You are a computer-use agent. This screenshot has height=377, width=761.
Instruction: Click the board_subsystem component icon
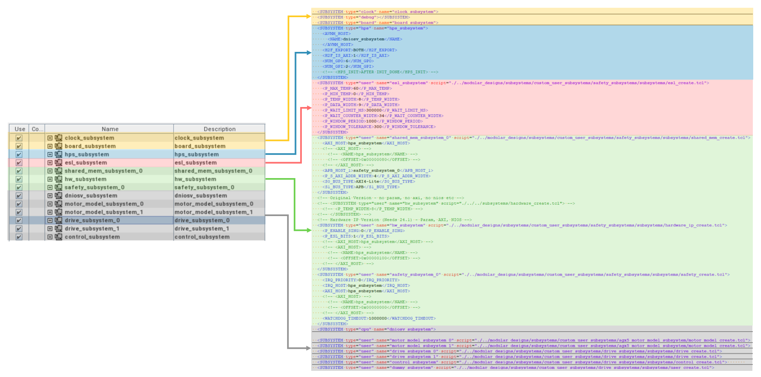59,146
